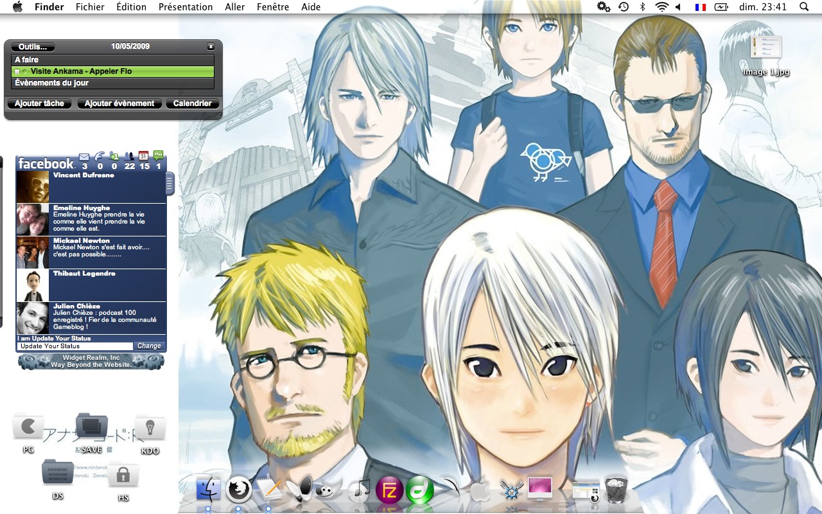This screenshot has height=514, width=822.
Task: Click the Ajouter tâche button
Action: 39,103
